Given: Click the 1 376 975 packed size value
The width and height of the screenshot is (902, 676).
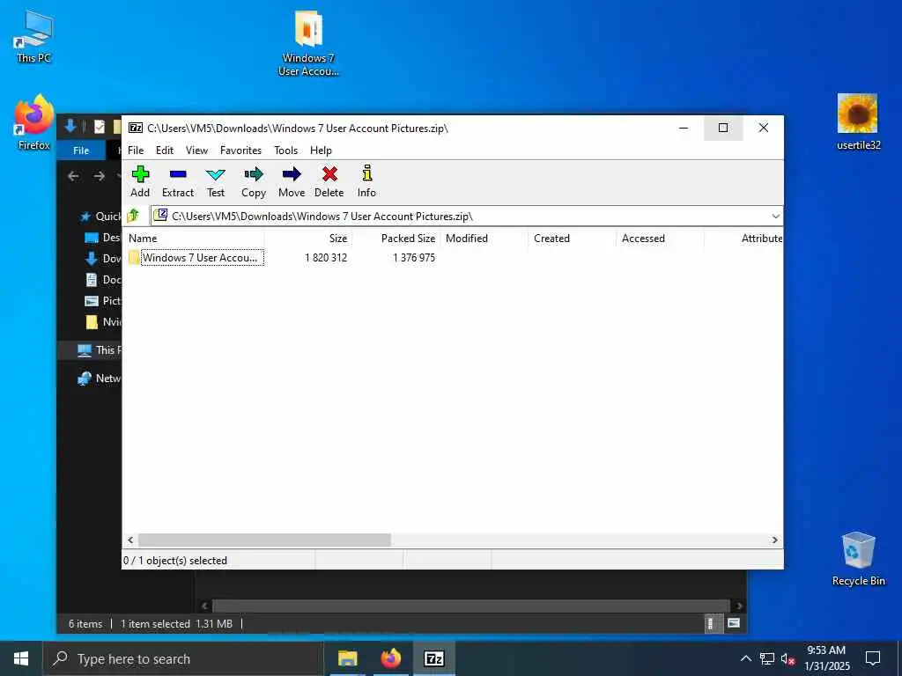Looking at the screenshot, I should [414, 258].
